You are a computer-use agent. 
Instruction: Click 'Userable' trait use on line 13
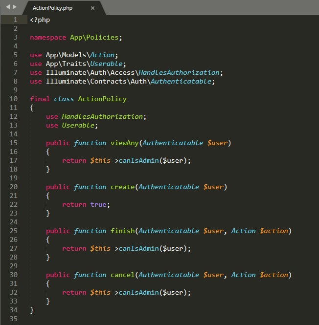[x=78, y=126]
